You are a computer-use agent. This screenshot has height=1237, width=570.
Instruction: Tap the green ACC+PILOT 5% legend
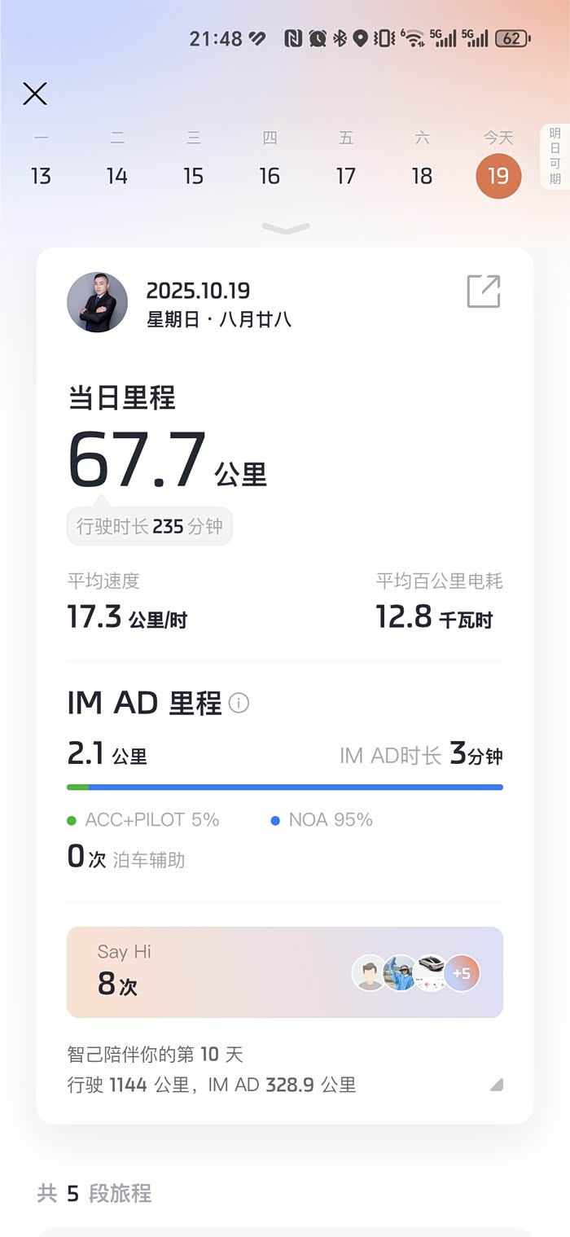[143, 820]
